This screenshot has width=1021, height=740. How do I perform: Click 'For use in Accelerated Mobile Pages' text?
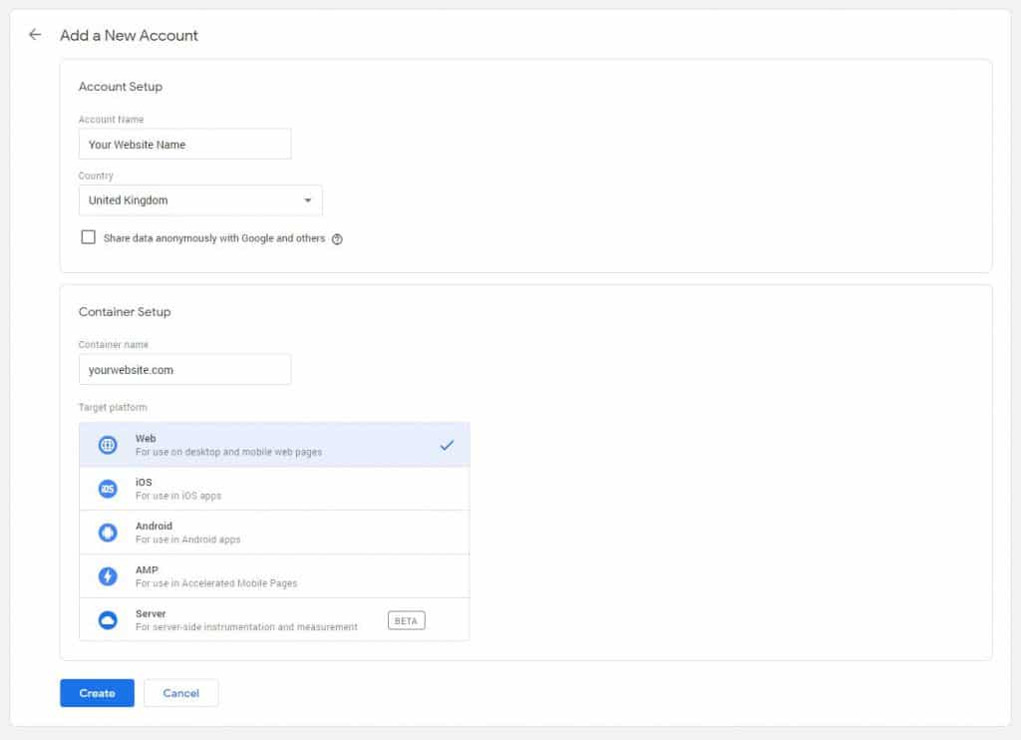pos(216,583)
